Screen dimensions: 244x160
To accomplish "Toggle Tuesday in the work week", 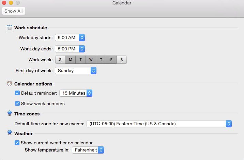I will point(81,60).
